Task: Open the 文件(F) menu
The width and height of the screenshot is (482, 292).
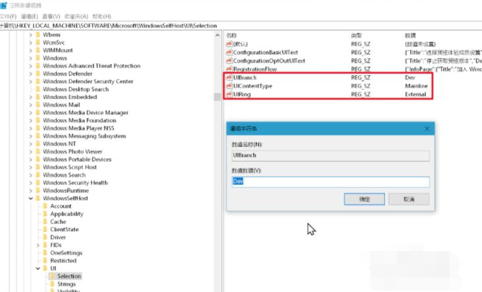Action: [8, 15]
